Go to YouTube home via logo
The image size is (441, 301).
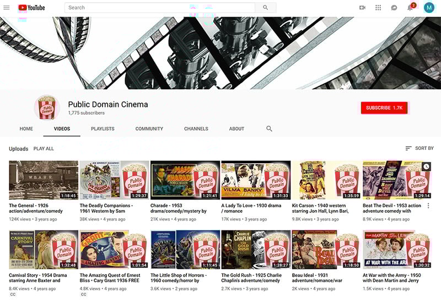[x=31, y=8]
